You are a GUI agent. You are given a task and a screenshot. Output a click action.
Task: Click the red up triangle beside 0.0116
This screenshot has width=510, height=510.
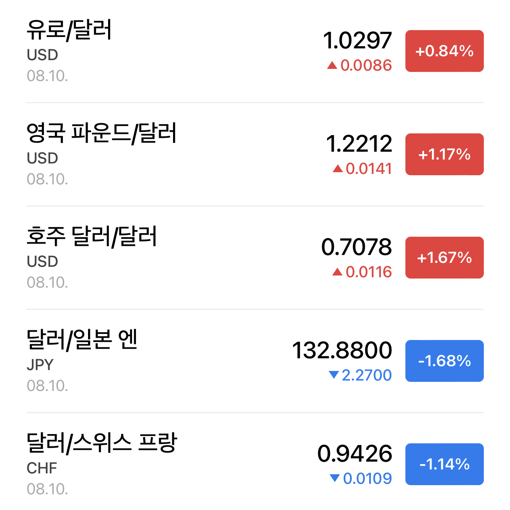338,272
